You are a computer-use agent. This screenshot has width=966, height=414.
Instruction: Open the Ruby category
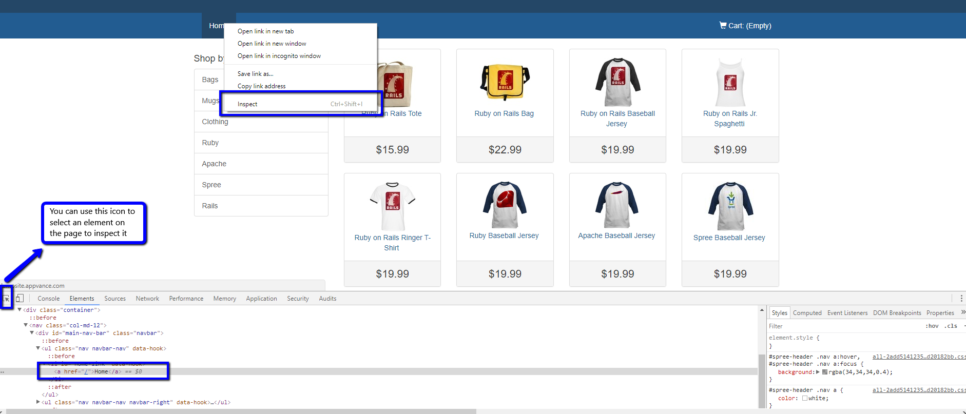click(261, 143)
